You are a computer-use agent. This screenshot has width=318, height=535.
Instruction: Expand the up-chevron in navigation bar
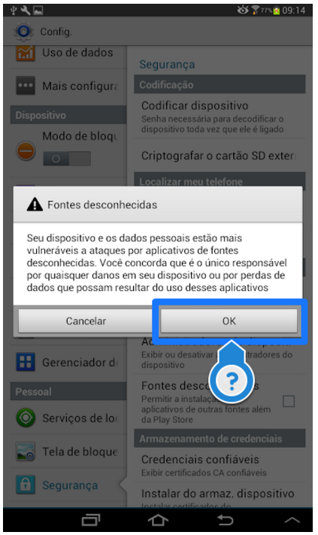coord(292,520)
